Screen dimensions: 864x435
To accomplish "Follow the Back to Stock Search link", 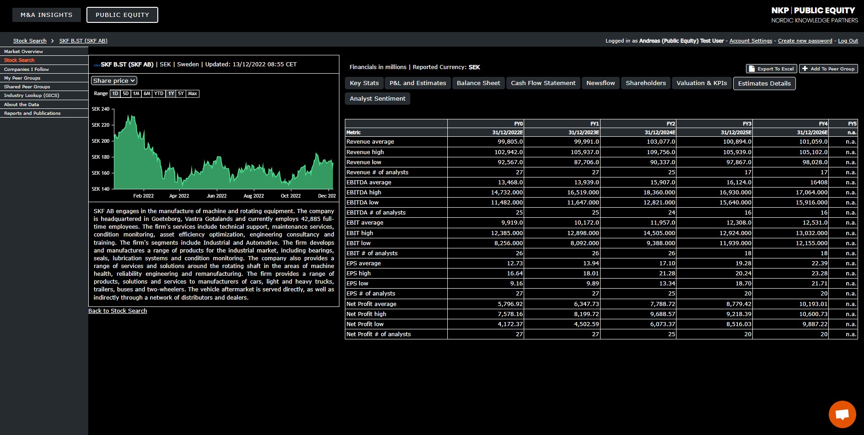I will [x=118, y=311].
